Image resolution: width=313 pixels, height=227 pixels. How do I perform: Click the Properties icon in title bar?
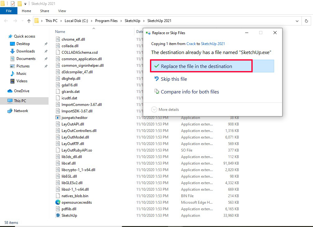(x=13, y=4)
